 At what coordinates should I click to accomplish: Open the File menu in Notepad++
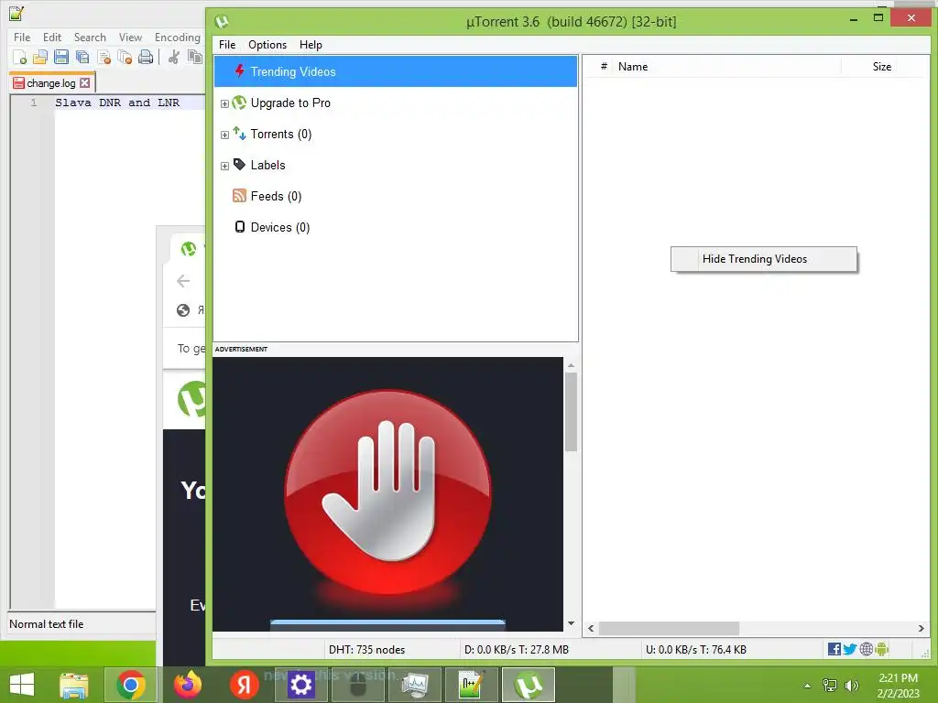click(22, 37)
